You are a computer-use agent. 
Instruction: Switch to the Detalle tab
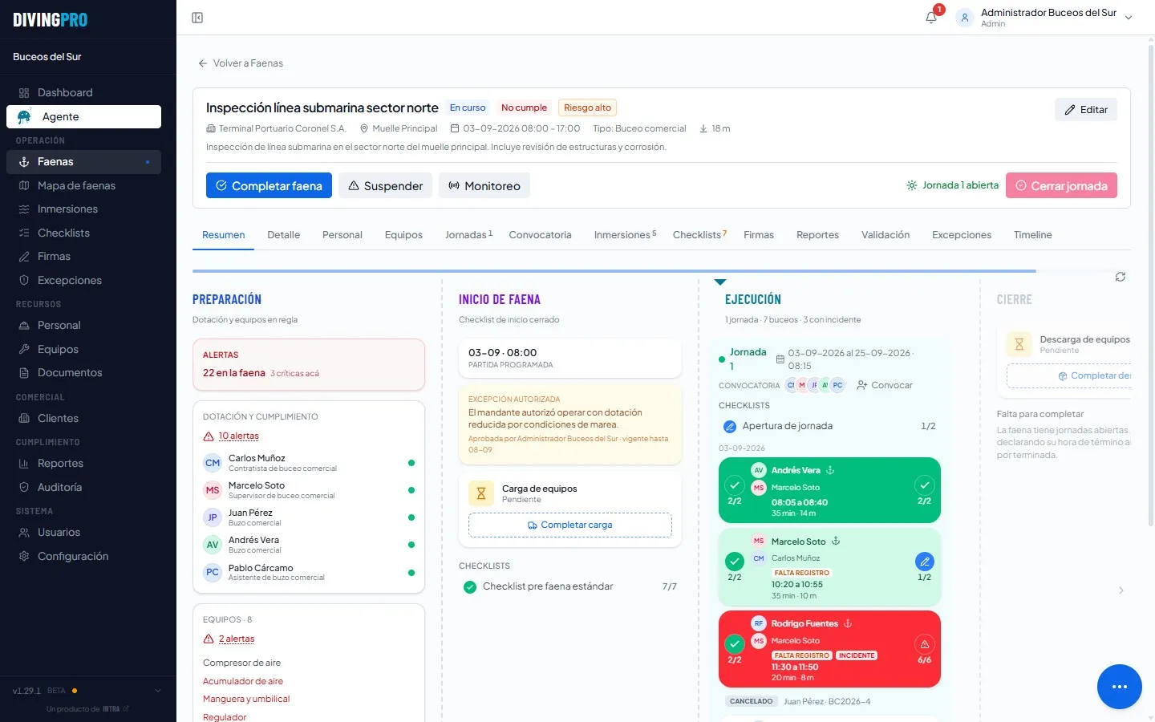284,235
